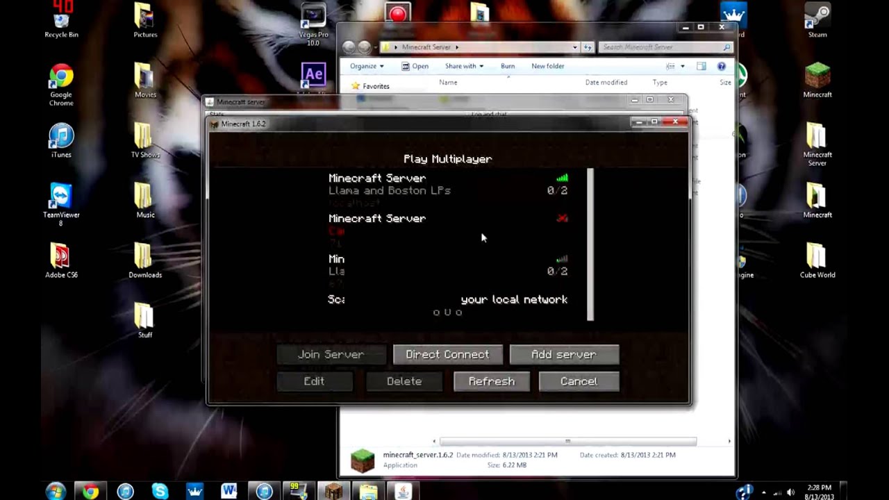Launch Vegas Pro 10.0 from desktop
Image resolution: width=889 pixels, height=500 pixels.
313,24
